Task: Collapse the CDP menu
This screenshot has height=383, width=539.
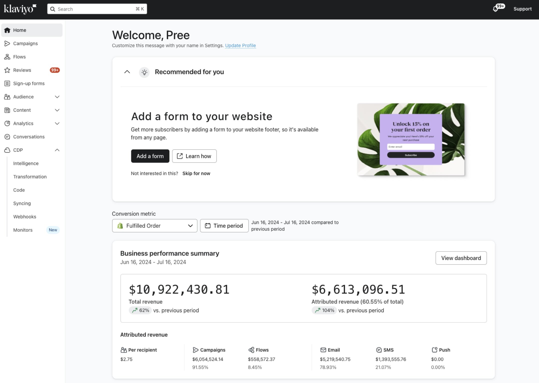Action: [57, 150]
